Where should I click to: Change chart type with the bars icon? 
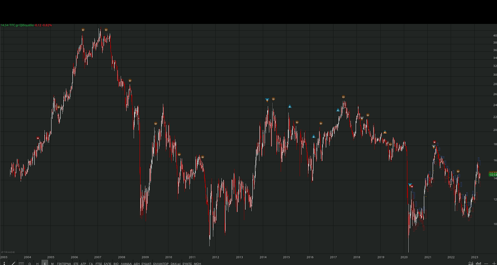478,263
